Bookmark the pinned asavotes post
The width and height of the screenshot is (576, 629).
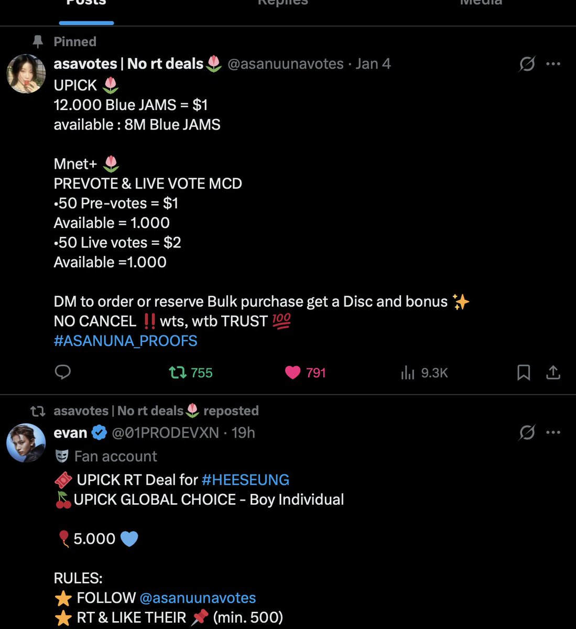tap(524, 373)
